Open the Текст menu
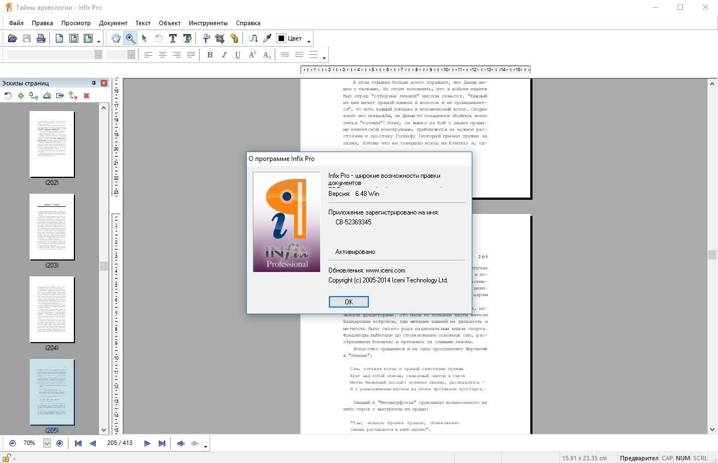The width and height of the screenshot is (718, 463). 143,23
